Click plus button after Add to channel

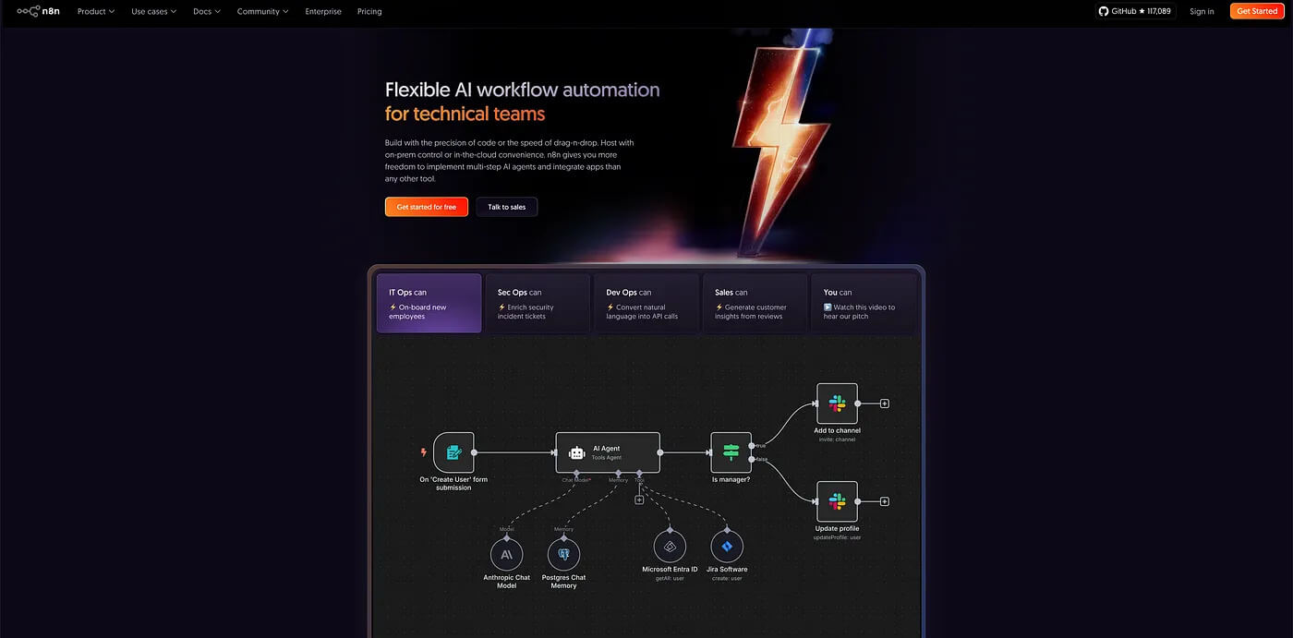point(885,403)
